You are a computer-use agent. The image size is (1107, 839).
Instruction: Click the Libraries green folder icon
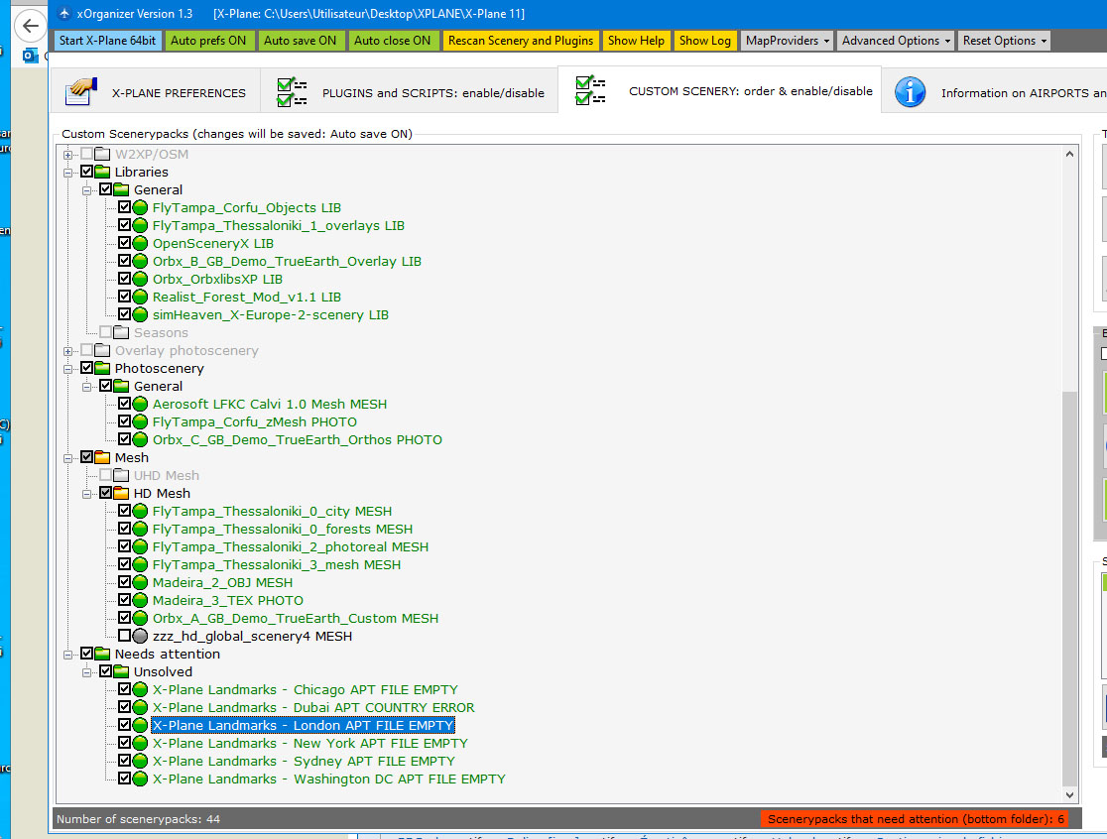tap(102, 172)
